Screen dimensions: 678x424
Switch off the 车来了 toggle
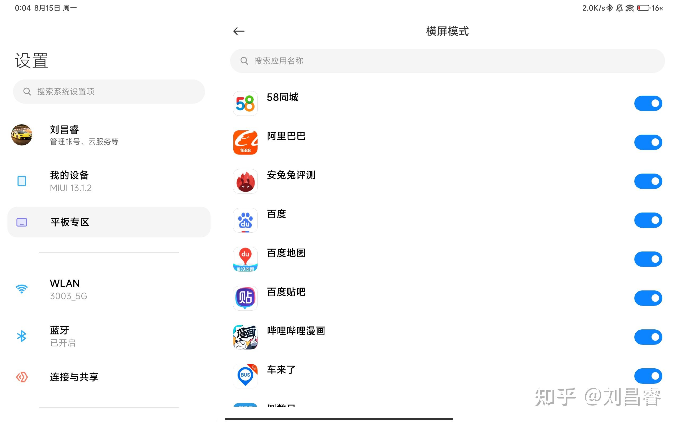click(x=648, y=376)
